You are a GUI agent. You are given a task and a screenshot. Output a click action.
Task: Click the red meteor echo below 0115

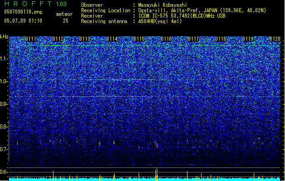coord(139,148)
